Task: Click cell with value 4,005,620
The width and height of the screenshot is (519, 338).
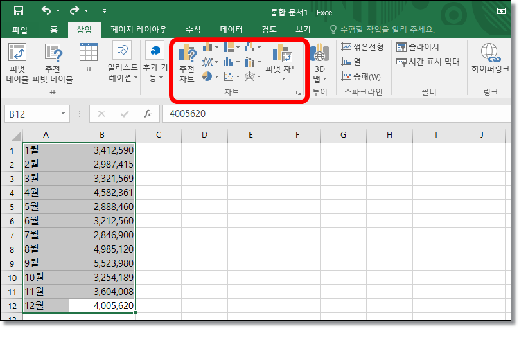Action: [x=102, y=306]
